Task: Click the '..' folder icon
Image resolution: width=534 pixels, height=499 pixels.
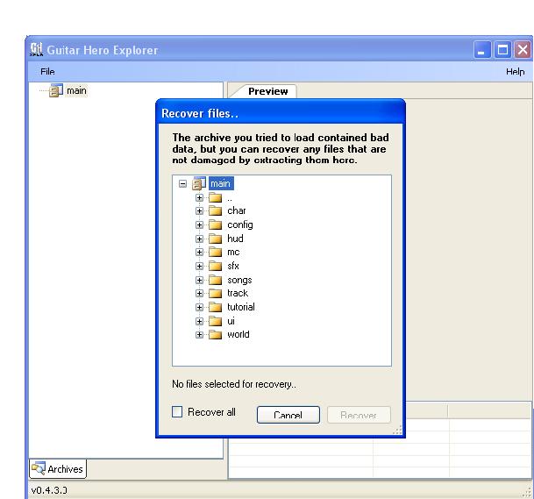Action: pyautogui.click(x=215, y=197)
